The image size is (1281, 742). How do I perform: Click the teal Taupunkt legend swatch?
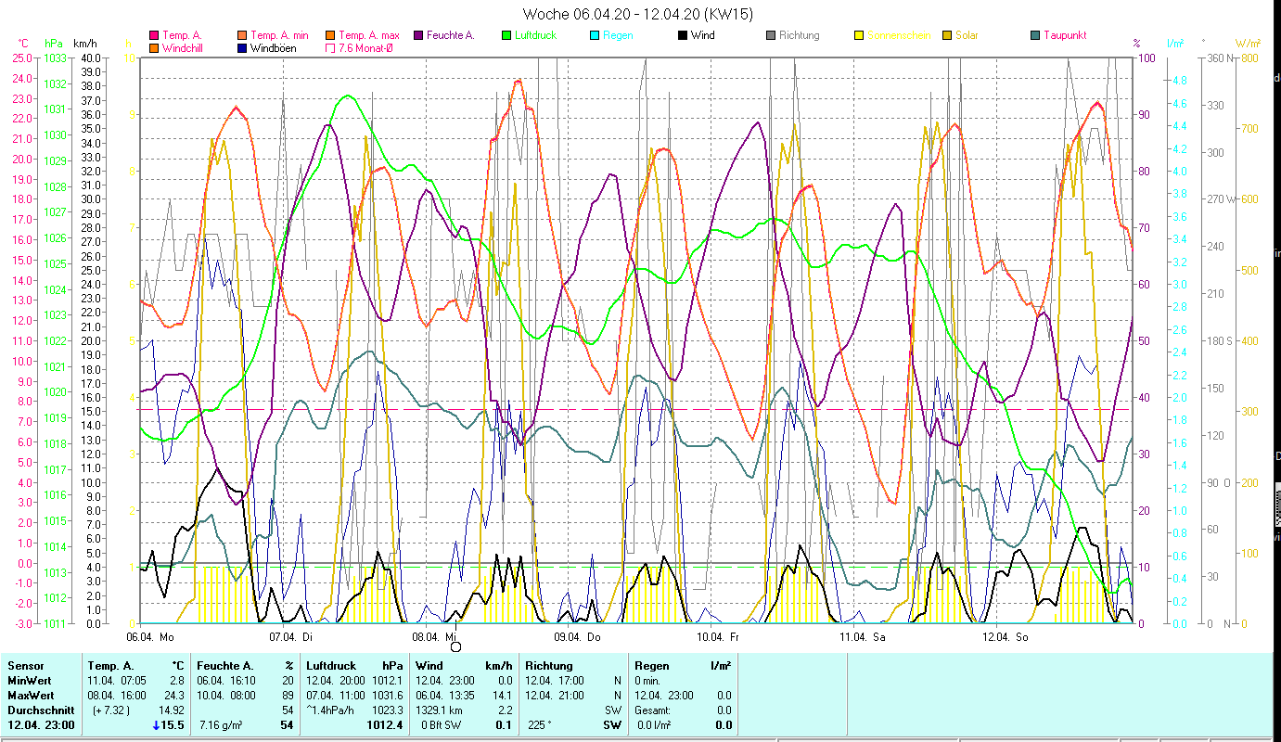[x=1035, y=36]
